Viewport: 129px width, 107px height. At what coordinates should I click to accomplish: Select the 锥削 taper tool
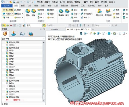(x=116, y=14)
